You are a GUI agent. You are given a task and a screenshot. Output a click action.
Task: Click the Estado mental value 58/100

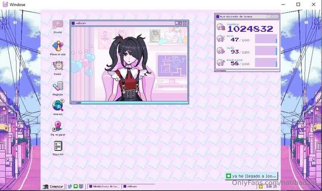tap(240, 64)
